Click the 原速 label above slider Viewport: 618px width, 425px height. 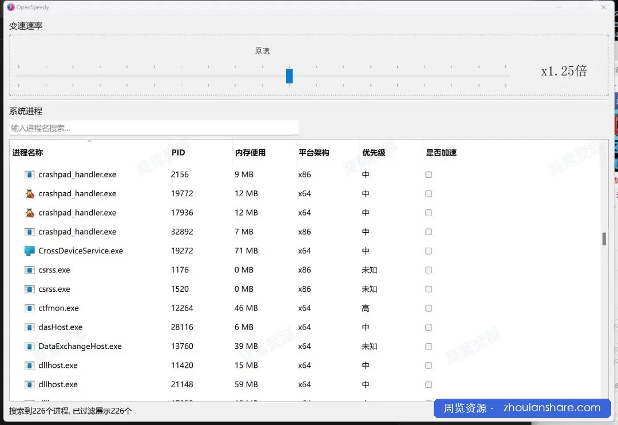click(263, 51)
